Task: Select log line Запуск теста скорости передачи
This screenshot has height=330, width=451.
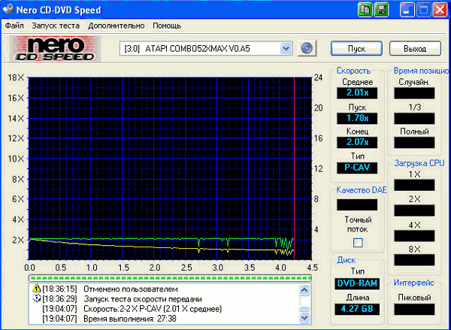Action: point(143,299)
